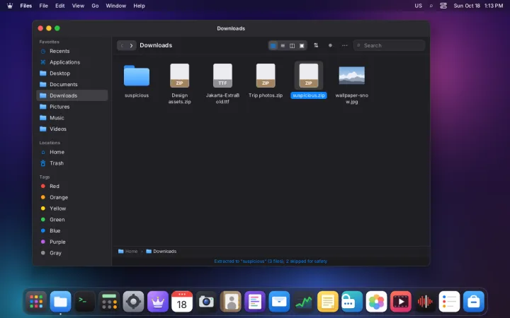The width and height of the screenshot is (510, 318).
Task: Open Spotlight search in menu bar
Action: pos(431,6)
